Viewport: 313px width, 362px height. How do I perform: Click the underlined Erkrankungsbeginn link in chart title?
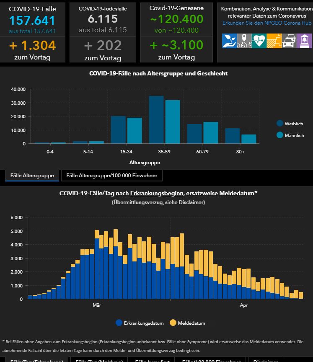157,194
